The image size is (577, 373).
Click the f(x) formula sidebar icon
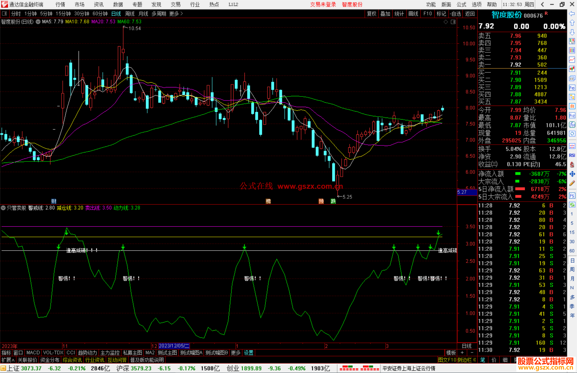coord(572,125)
